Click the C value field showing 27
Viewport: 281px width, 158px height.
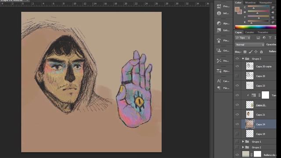pos(273,7)
